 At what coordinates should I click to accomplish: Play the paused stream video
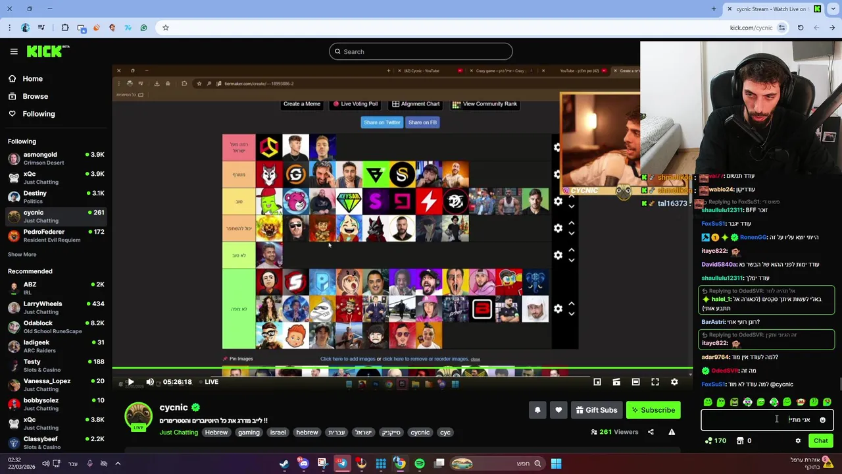pyautogui.click(x=130, y=382)
